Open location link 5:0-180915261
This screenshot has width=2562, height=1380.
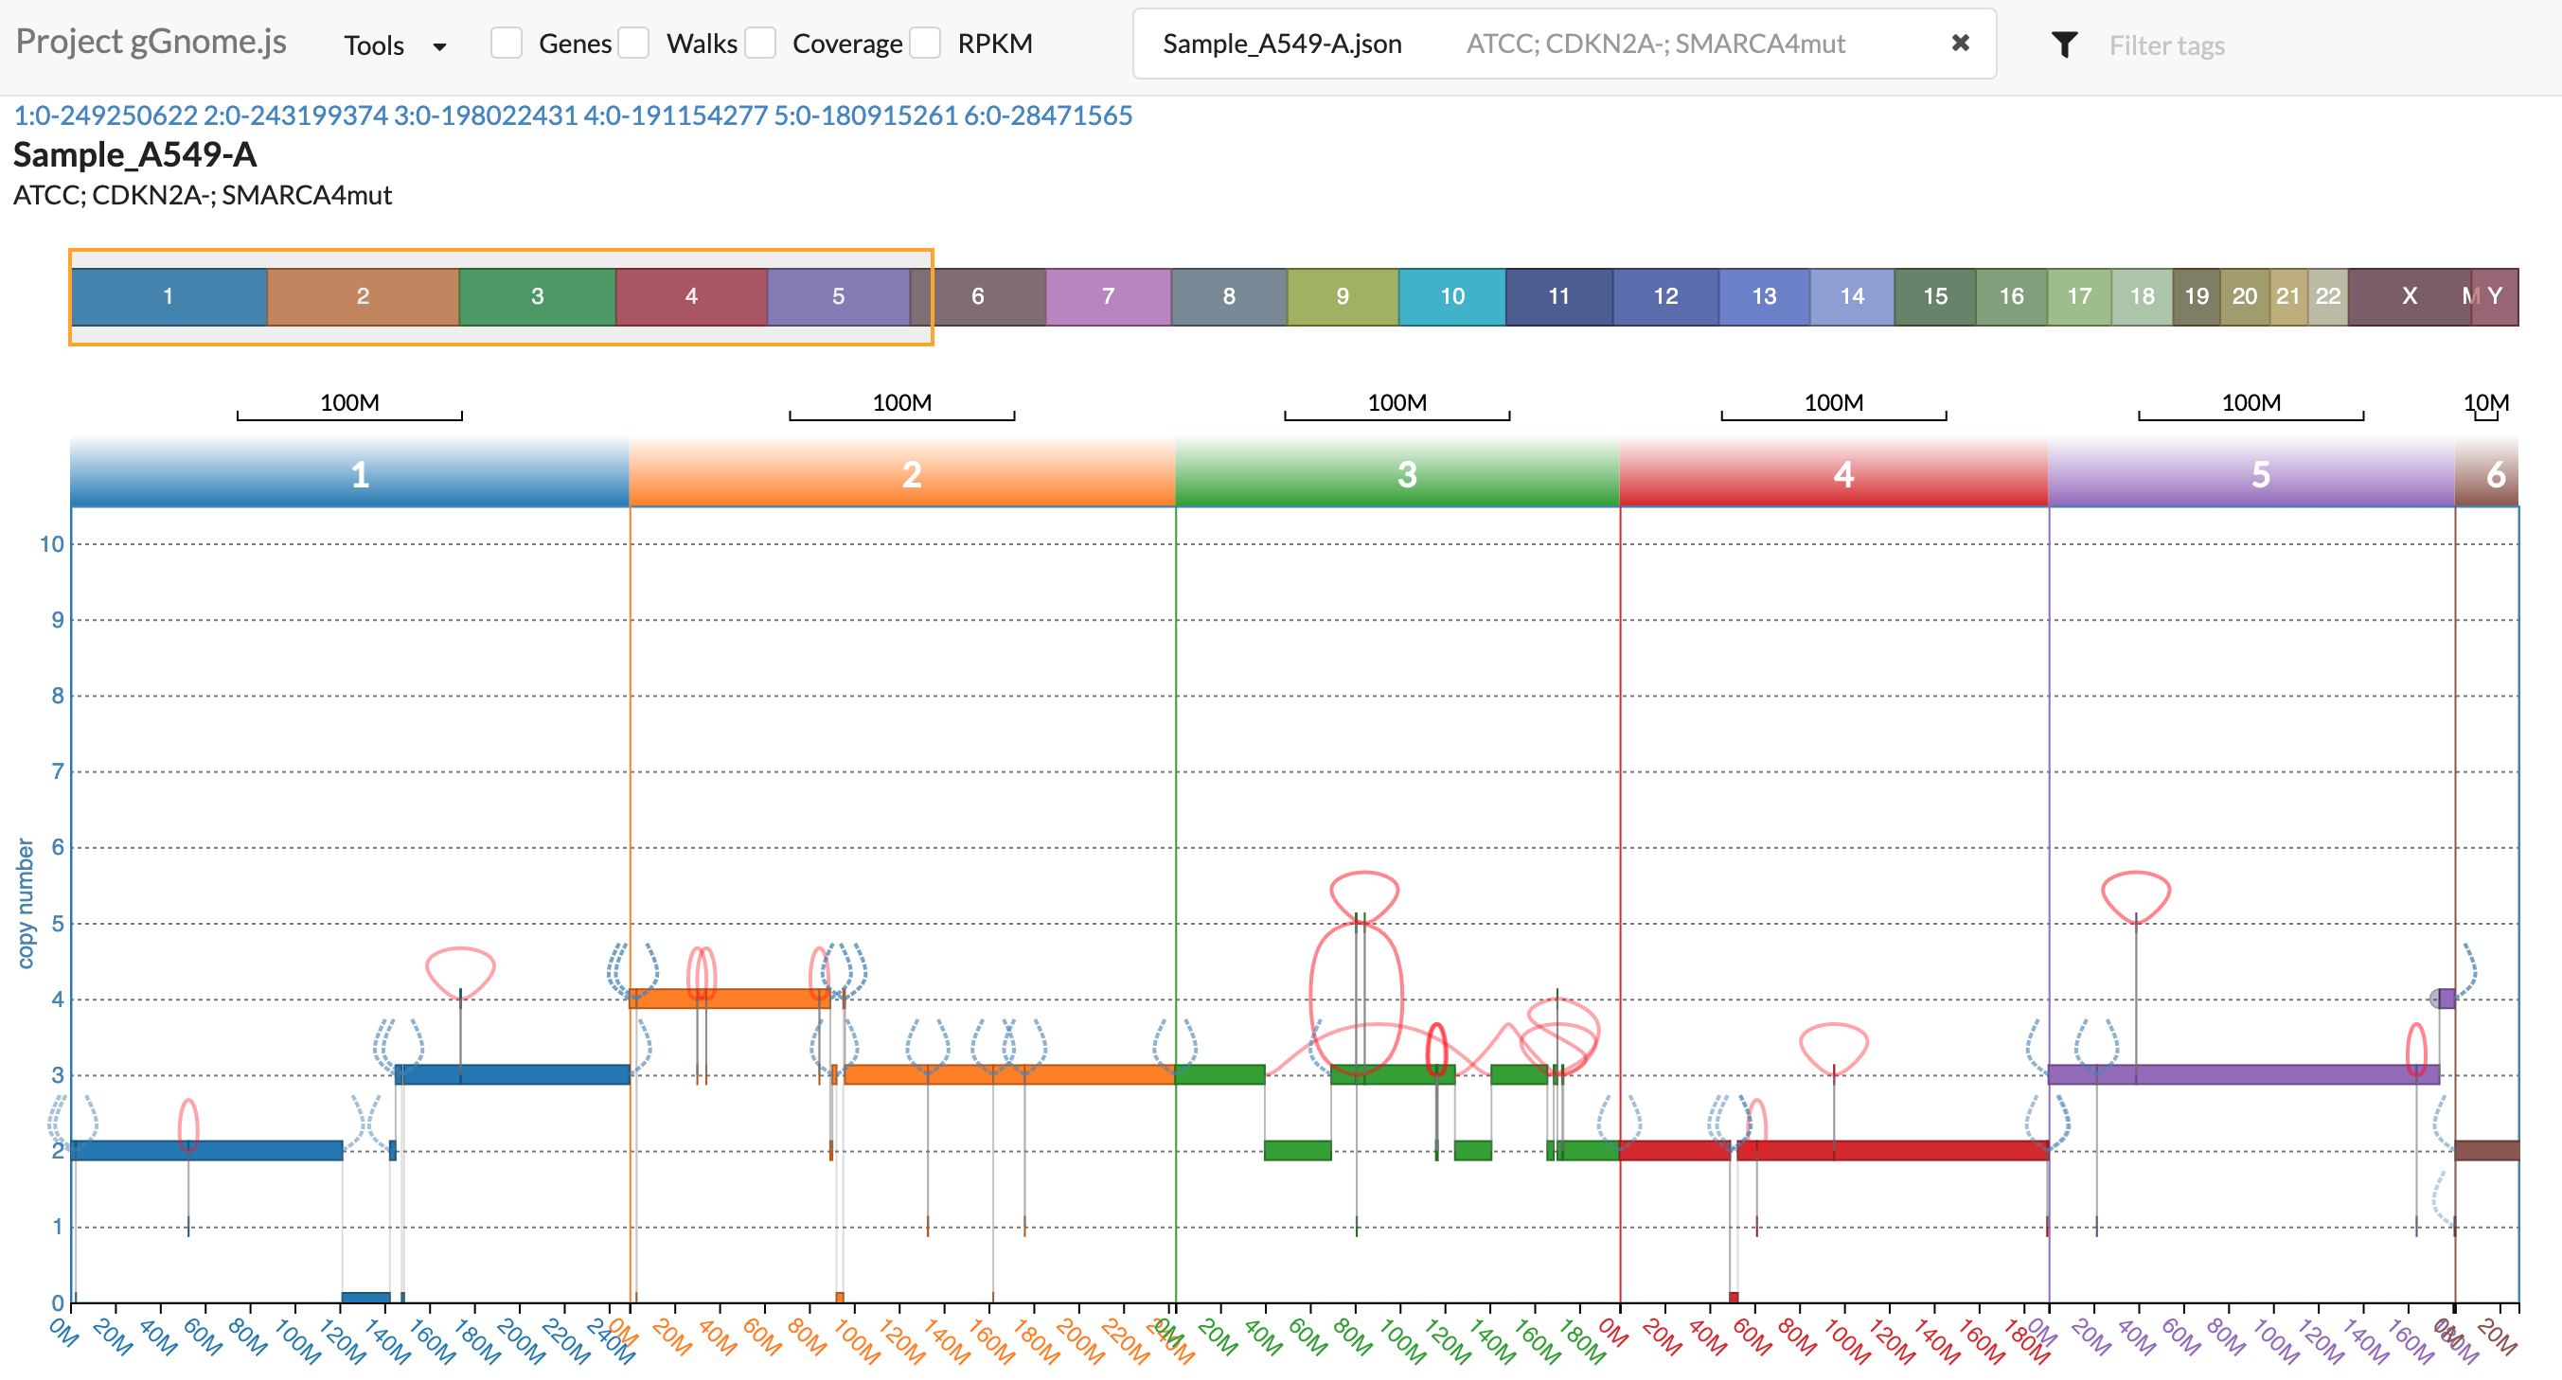[865, 115]
